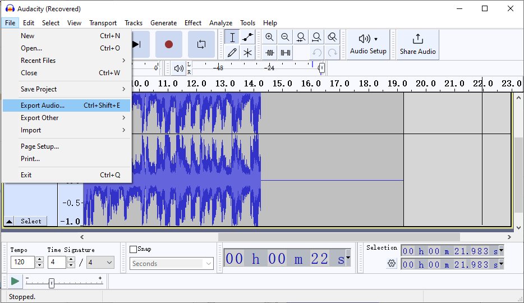
Task: Choose Print... menu entry
Action: (x=66, y=159)
